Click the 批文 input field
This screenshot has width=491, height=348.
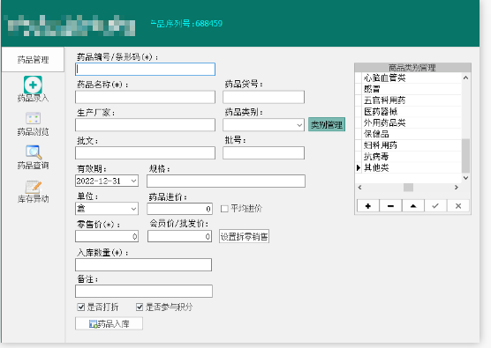point(145,153)
